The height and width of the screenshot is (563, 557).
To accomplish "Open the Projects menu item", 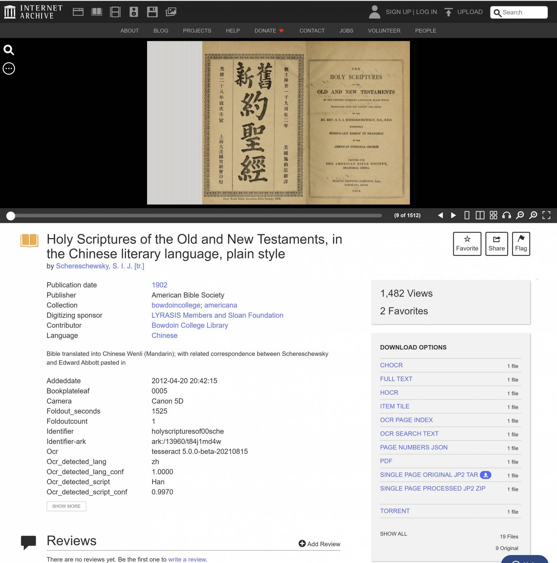I will coord(197,31).
